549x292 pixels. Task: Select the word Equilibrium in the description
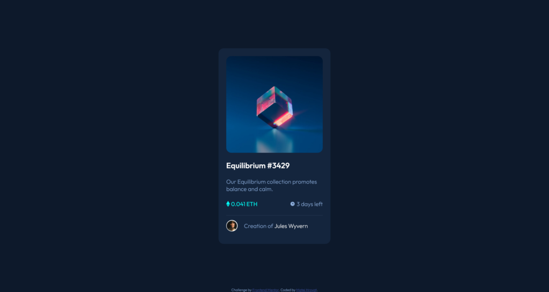[251, 181]
